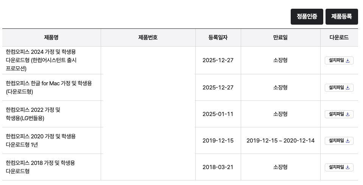This screenshot has width=363, height=185.
Task: Download 설치파일 for 한컴오피스 2024
Action: [x=339, y=60]
